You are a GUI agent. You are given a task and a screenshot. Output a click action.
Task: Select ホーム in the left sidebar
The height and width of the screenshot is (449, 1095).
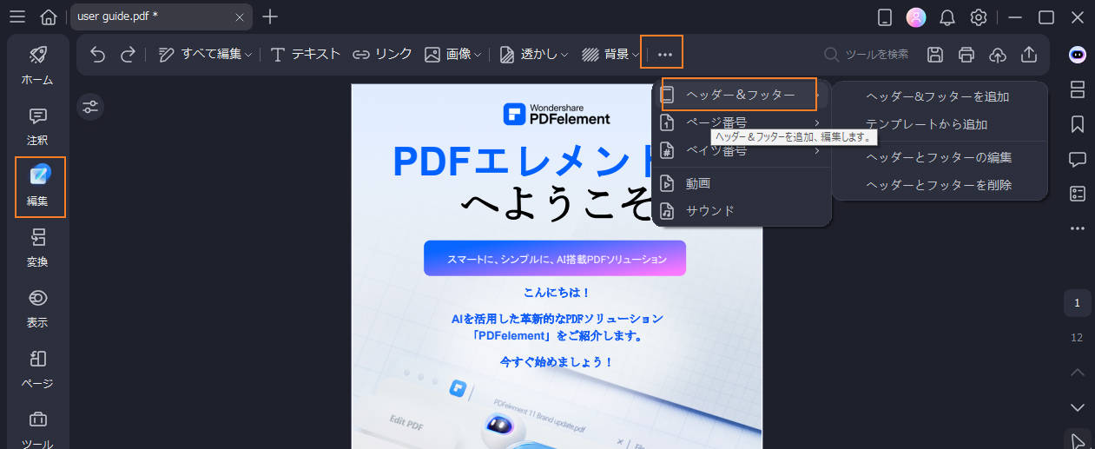pos(37,65)
